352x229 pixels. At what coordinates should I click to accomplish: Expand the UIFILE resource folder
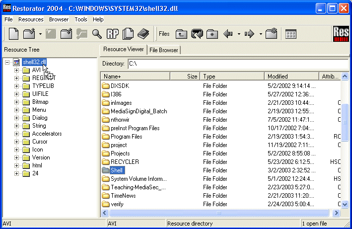[x=16, y=94]
